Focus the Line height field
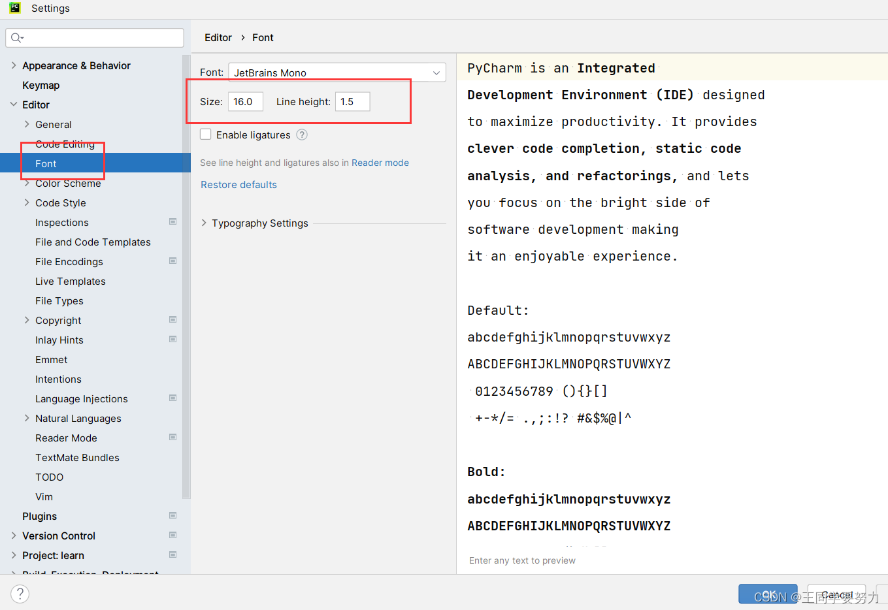 (353, 101)
